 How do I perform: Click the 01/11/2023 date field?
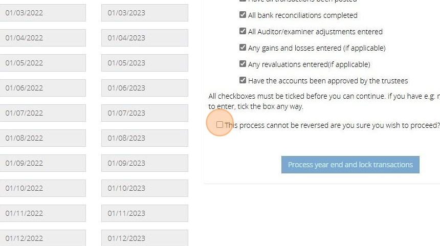(x=145, y=213)
